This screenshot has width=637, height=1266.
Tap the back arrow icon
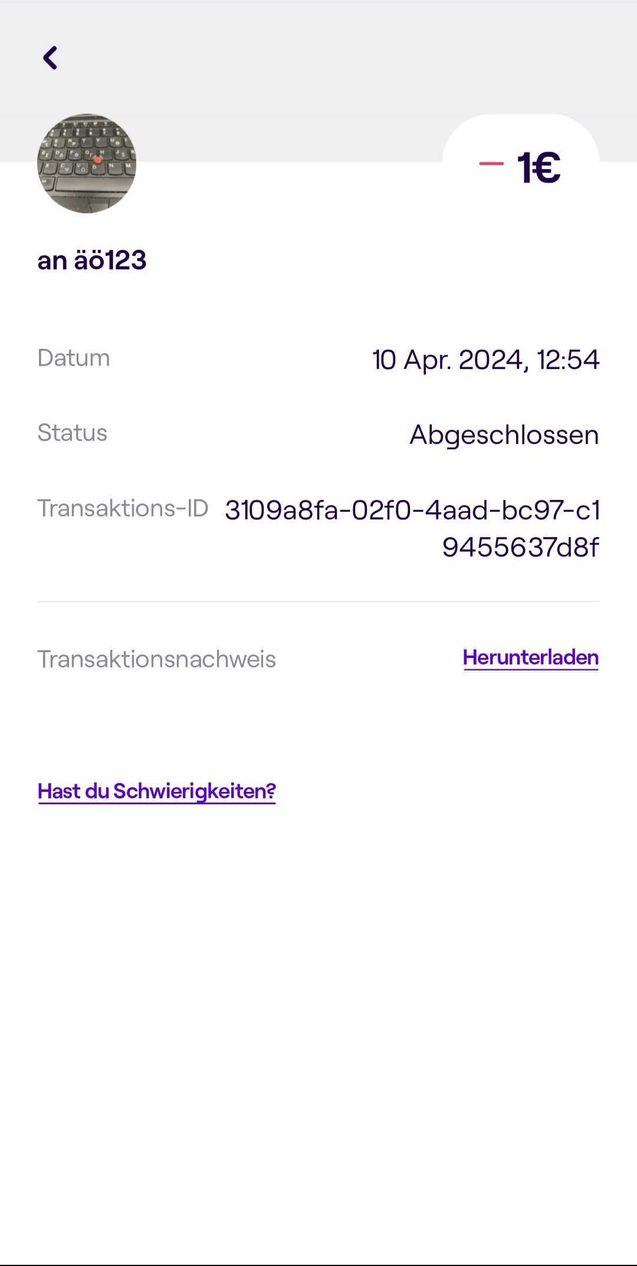(50, 58)
